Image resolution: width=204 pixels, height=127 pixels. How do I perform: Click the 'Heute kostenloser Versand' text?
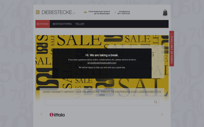tap(99, 12)
